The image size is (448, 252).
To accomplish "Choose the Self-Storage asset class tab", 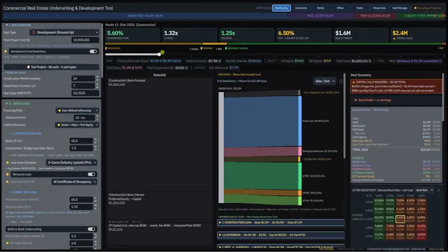I will [x=399, y=8].
